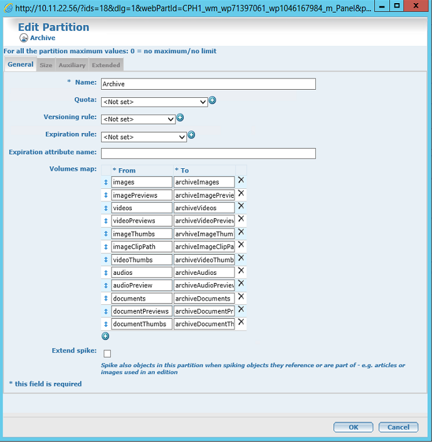
Task: Edit the arvhiveImageThum To field
Action: pos(204,234)
